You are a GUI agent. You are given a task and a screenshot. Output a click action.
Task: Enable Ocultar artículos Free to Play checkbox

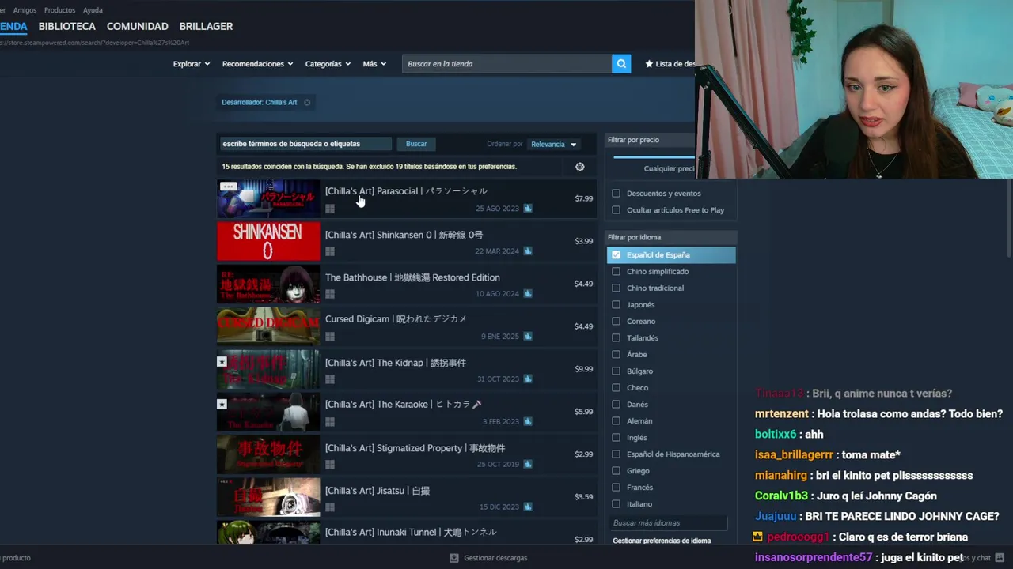[616, 210]
